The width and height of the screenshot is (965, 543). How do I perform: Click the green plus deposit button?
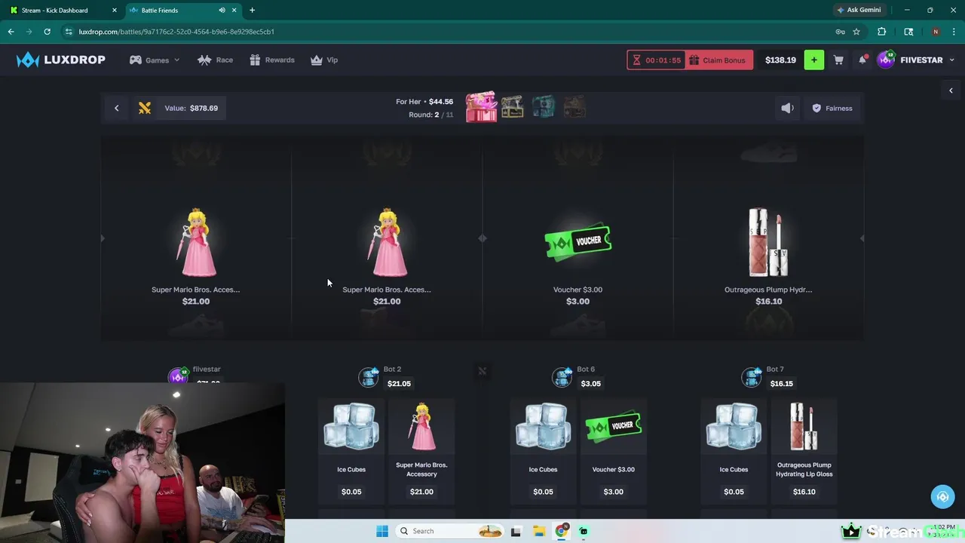(814, 60)
